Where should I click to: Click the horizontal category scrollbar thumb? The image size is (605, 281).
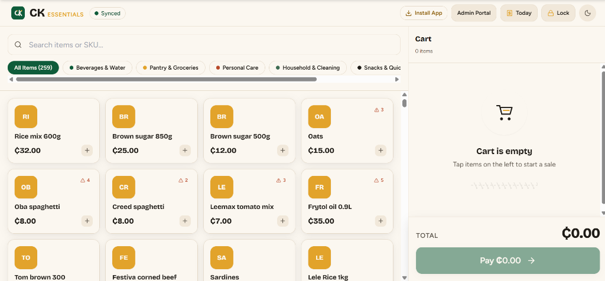(166, 80)
